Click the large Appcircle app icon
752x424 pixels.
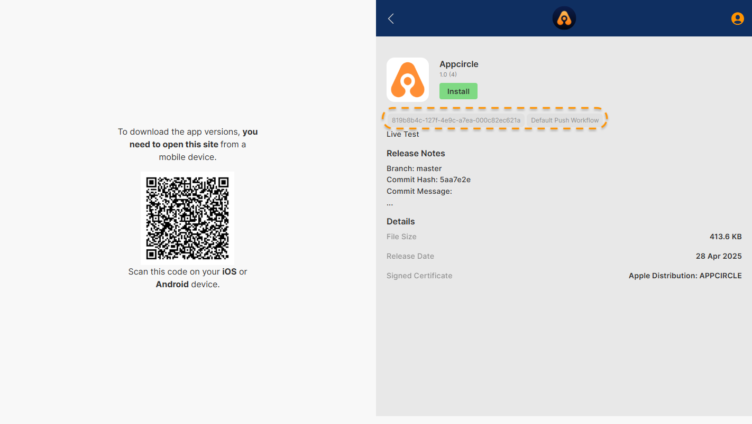click(407, 80)
